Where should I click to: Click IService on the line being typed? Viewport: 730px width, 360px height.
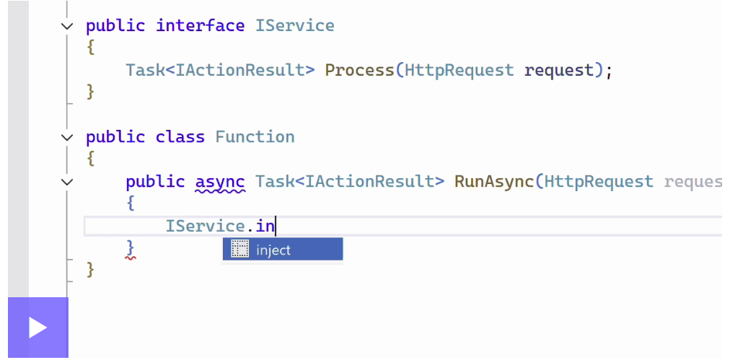pyautogui.click(x=205, y=227)
